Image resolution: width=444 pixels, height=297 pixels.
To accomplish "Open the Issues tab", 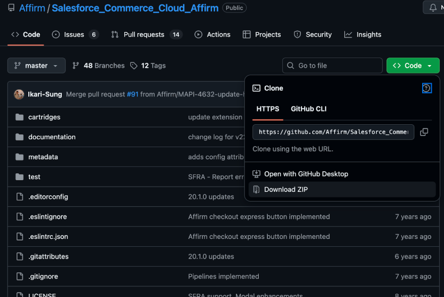I will click(75, 35).
